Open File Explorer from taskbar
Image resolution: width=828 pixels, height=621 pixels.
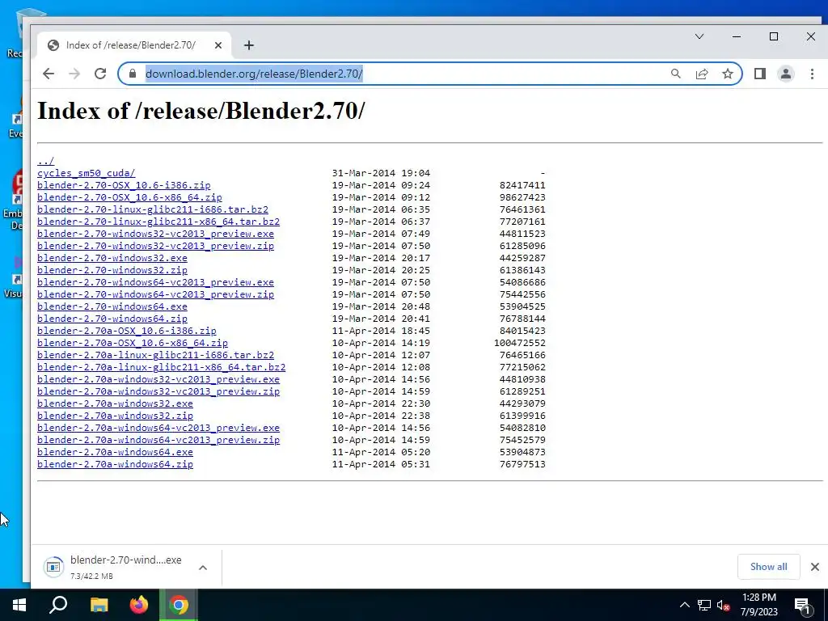point(99,605)
